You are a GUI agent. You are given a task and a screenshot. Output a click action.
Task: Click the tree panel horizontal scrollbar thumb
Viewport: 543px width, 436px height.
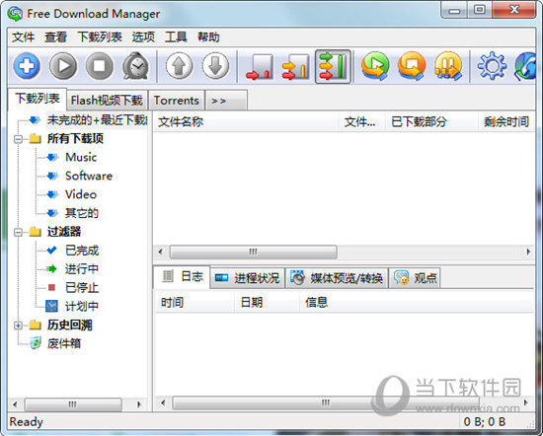pos(73,404)
